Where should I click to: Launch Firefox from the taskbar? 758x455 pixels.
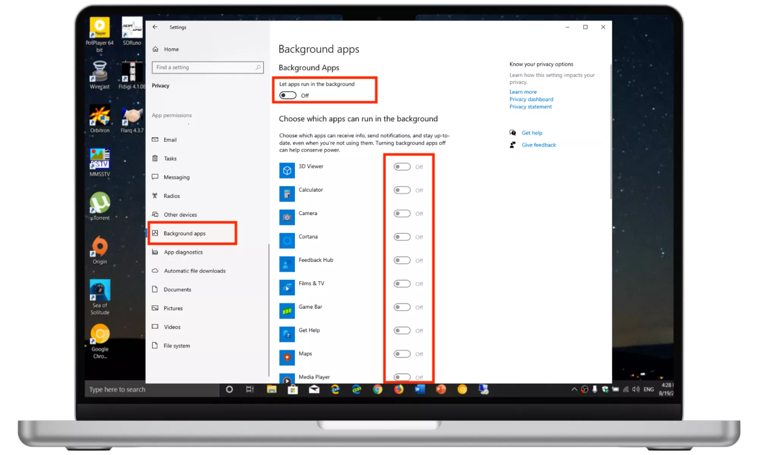(x=399, y=389)
